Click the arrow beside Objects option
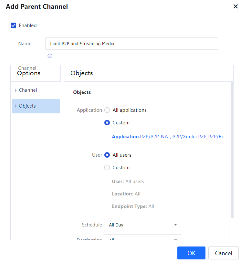Viewport: 241px width, 262px height. 16,106
